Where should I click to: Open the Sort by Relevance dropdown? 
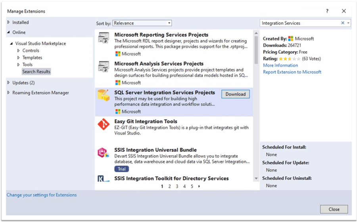click(142, 23)
